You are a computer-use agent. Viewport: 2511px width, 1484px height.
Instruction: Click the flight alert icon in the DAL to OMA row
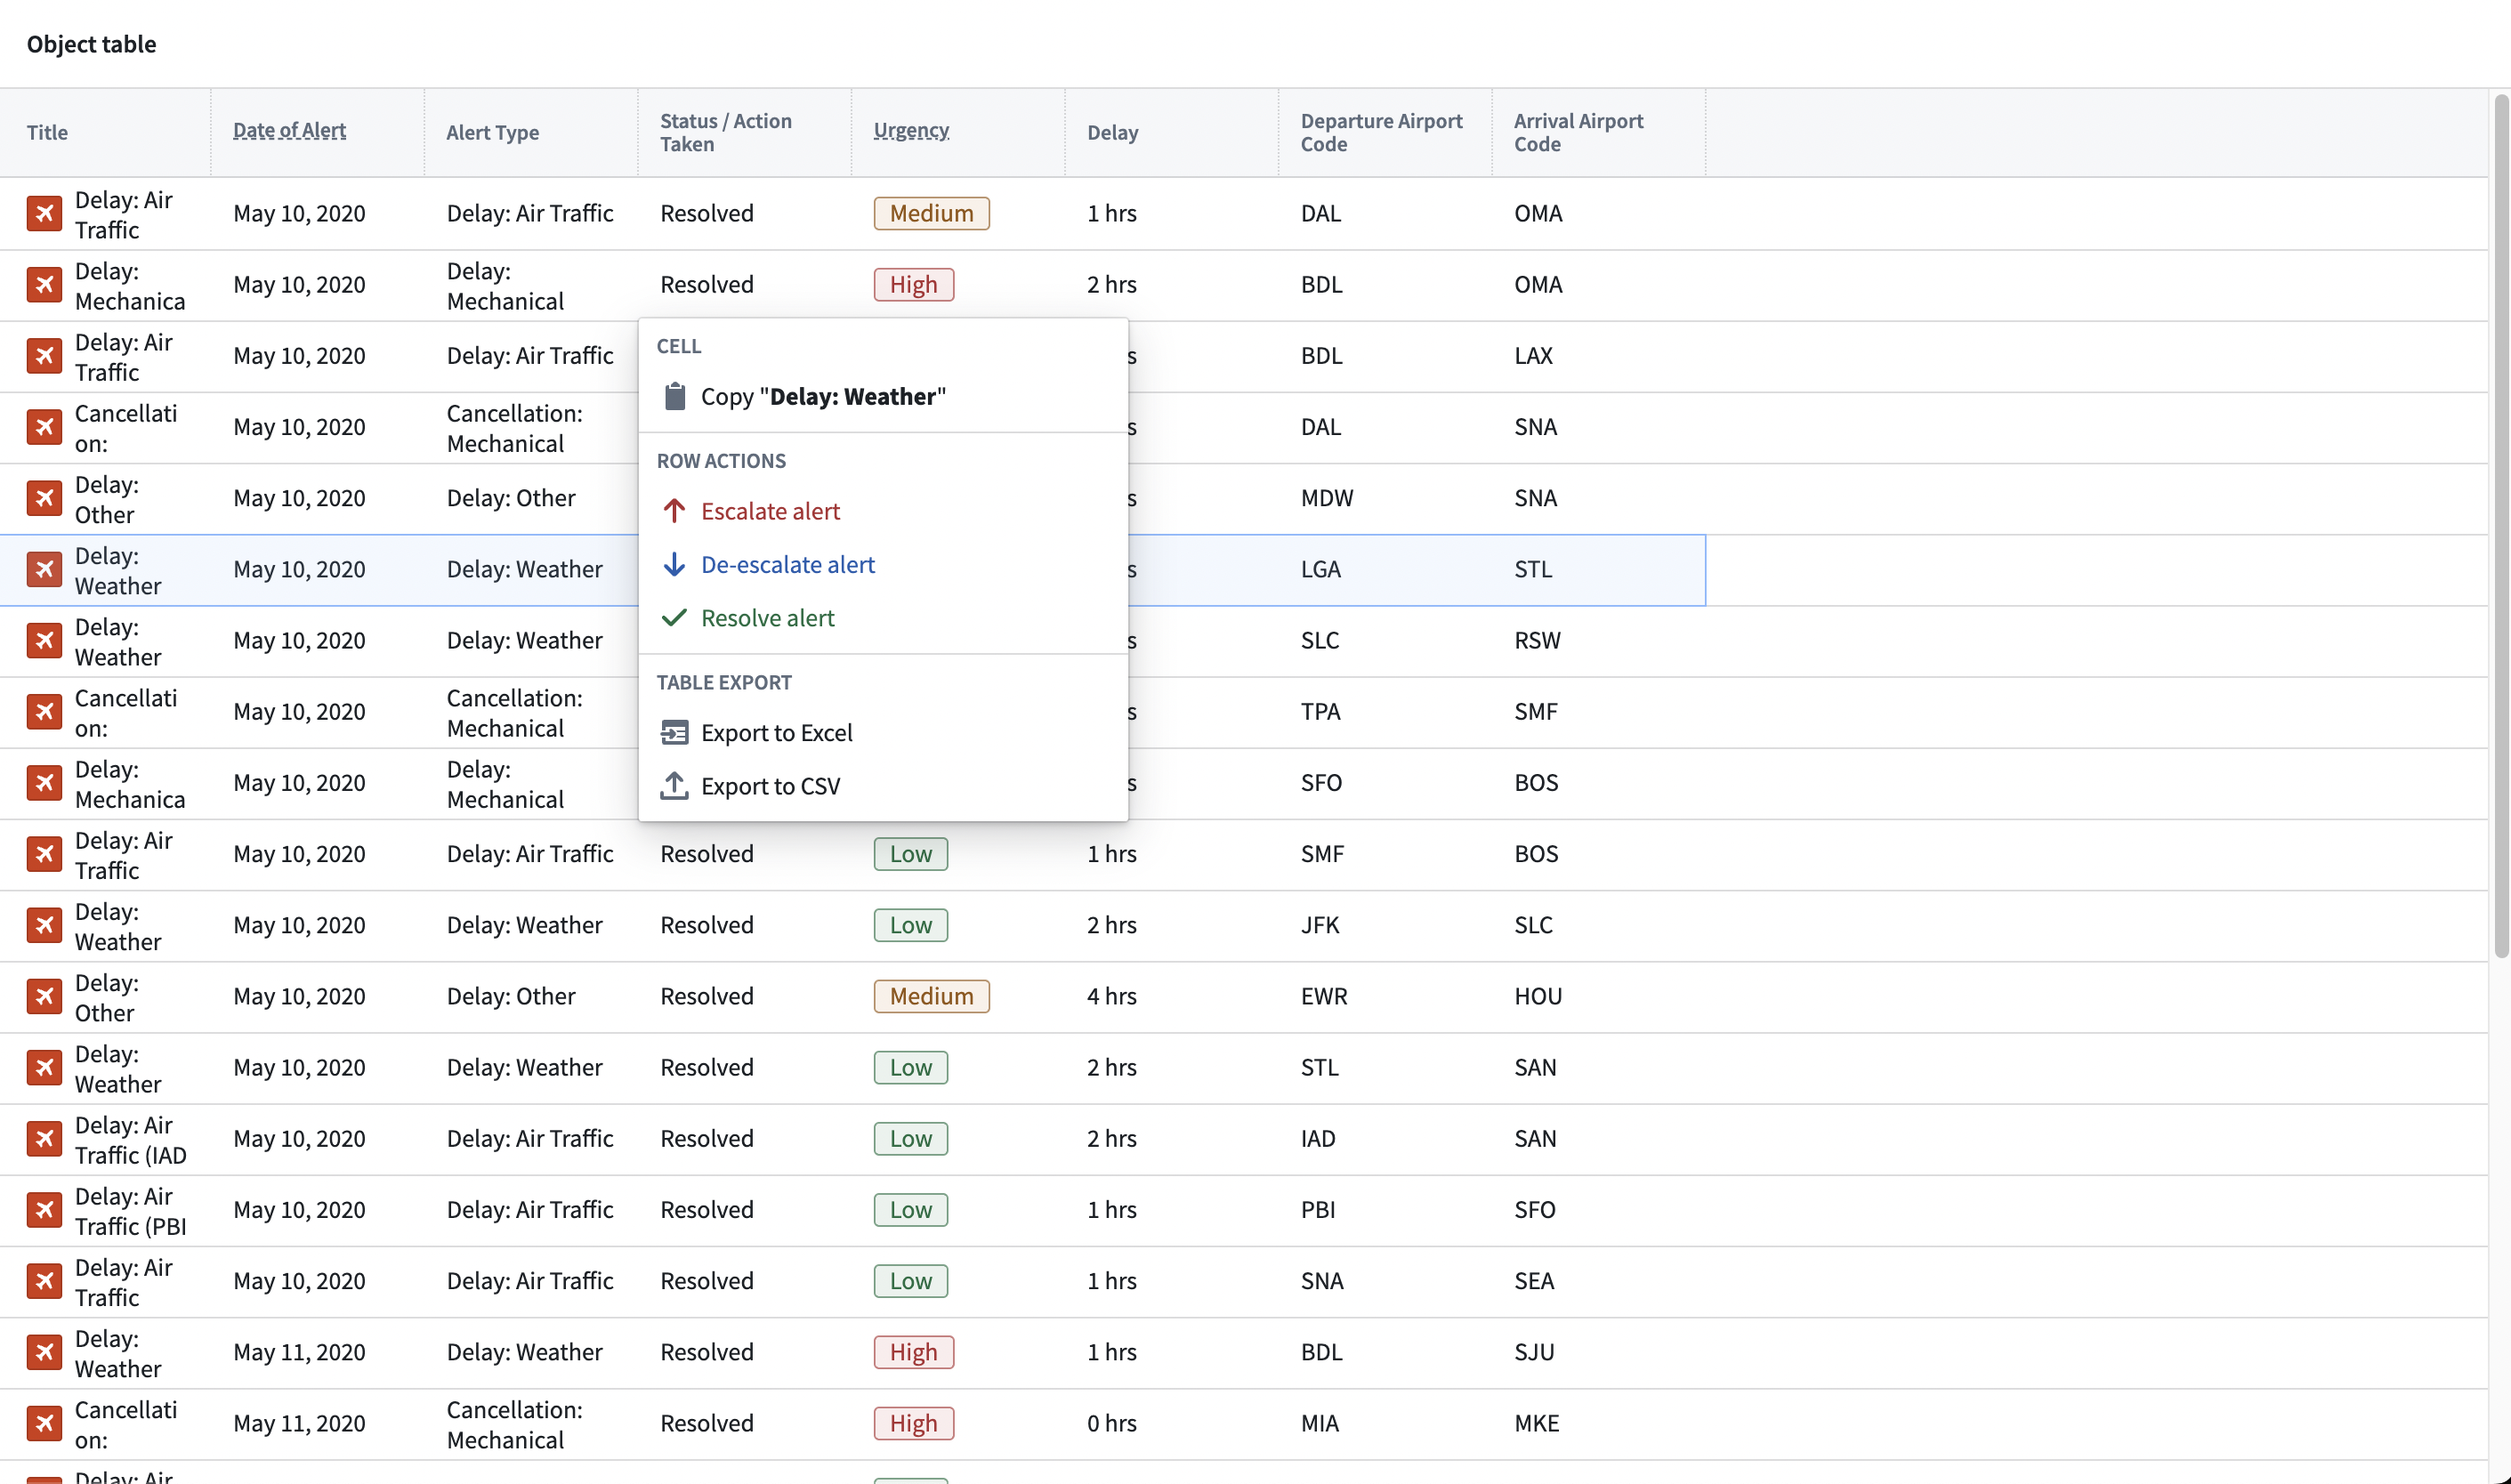[x=44, y=214]
